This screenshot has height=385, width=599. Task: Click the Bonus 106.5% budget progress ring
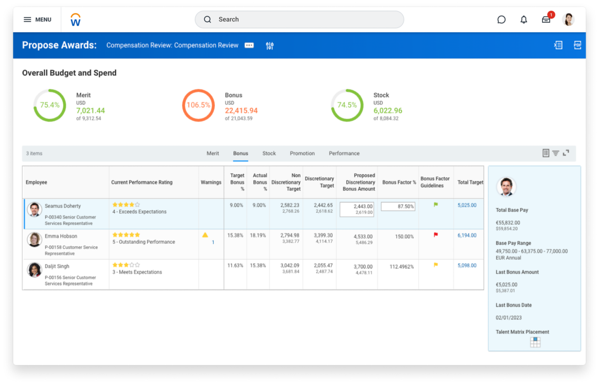coord(198,105)
